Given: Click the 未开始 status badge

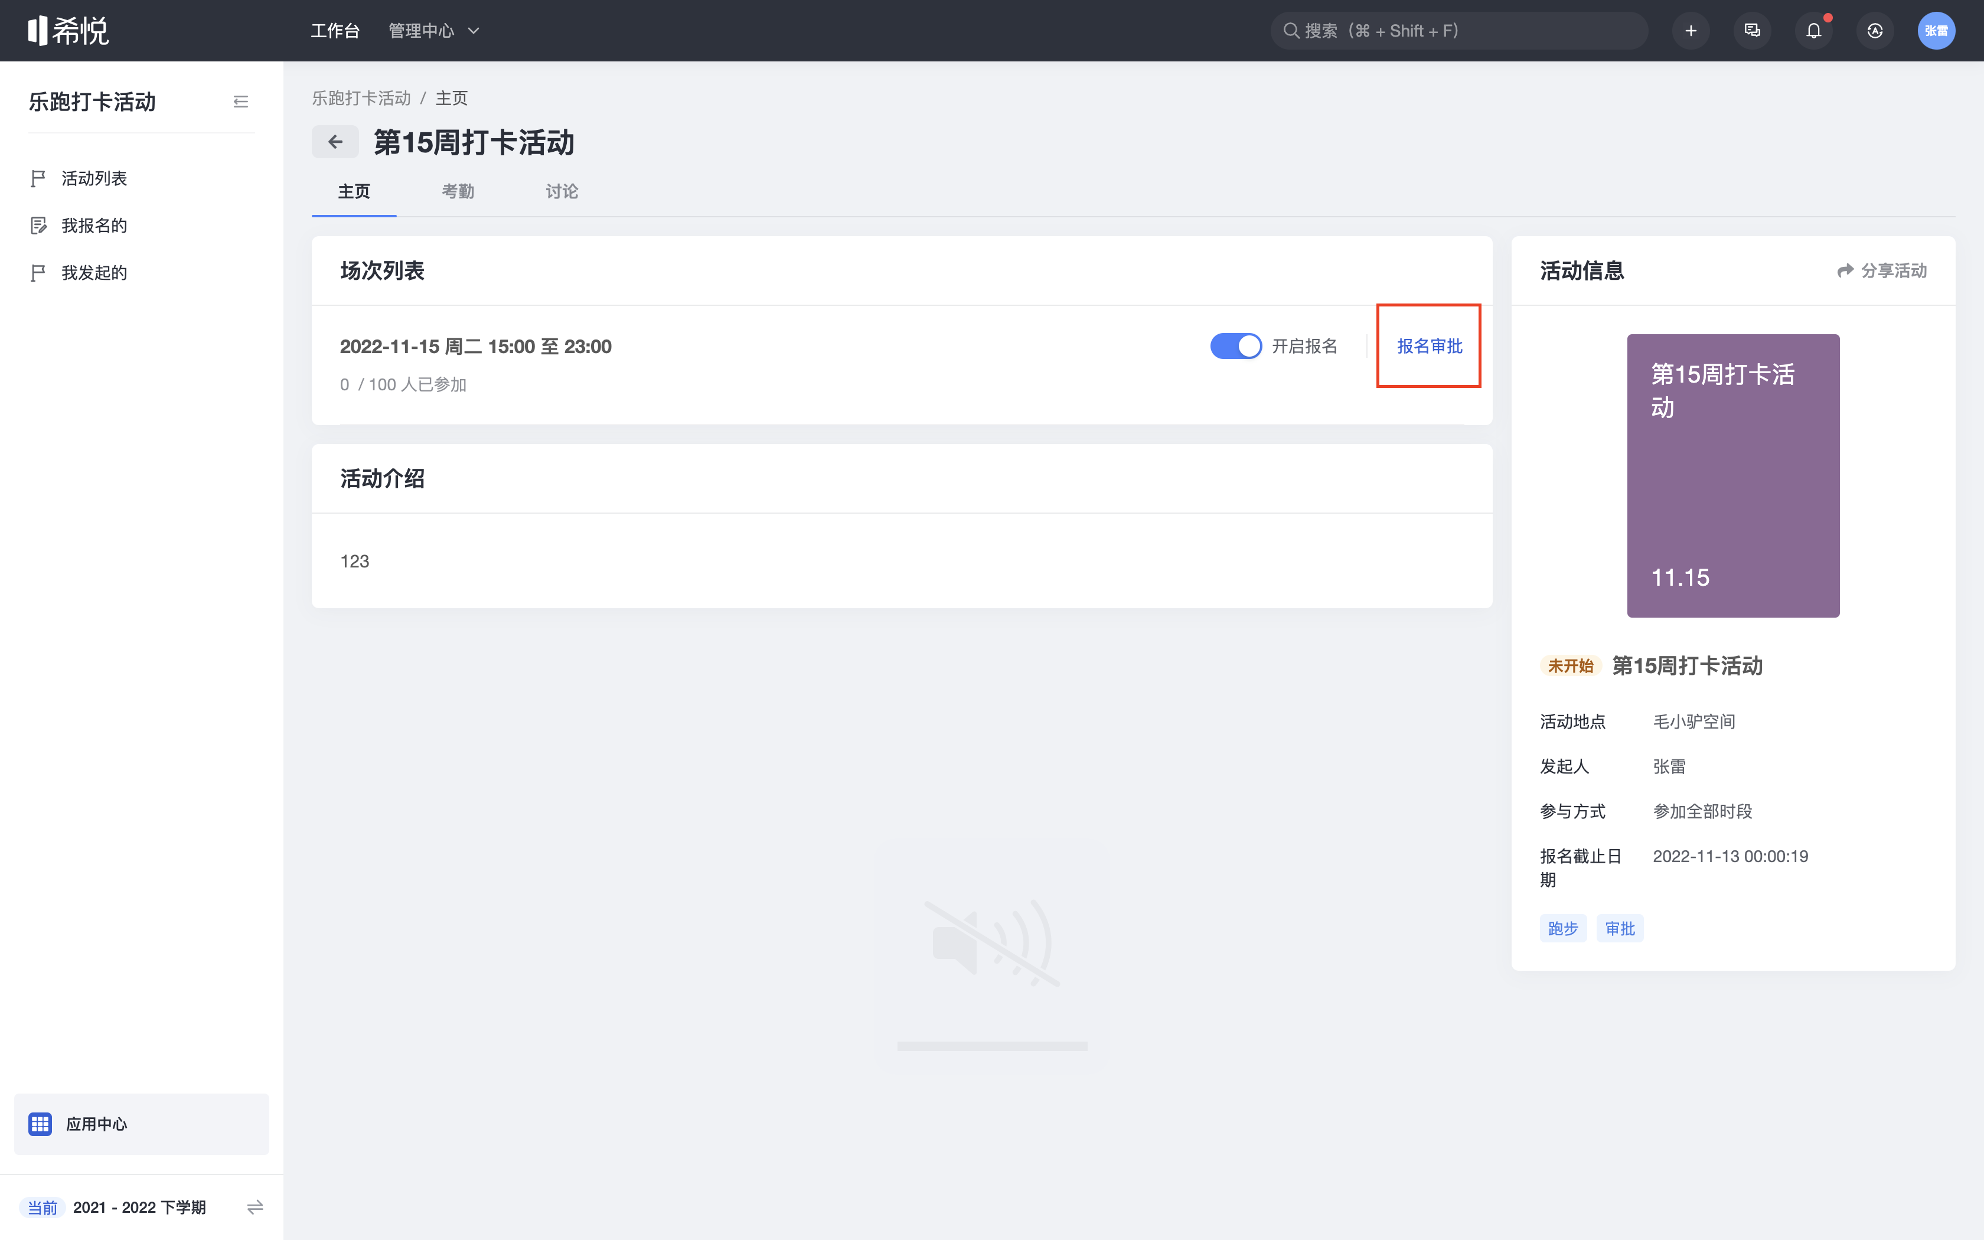Looking at the screenshot, I should 1570,666.
